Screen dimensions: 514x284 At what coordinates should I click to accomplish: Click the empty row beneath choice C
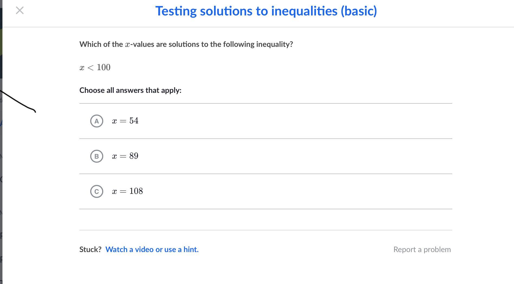[x=266, y=220]
